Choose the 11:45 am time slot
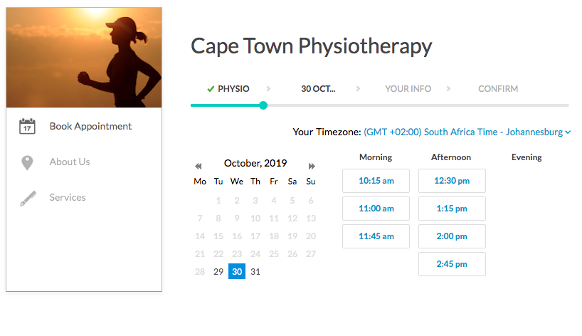 (x=376, y=236)
